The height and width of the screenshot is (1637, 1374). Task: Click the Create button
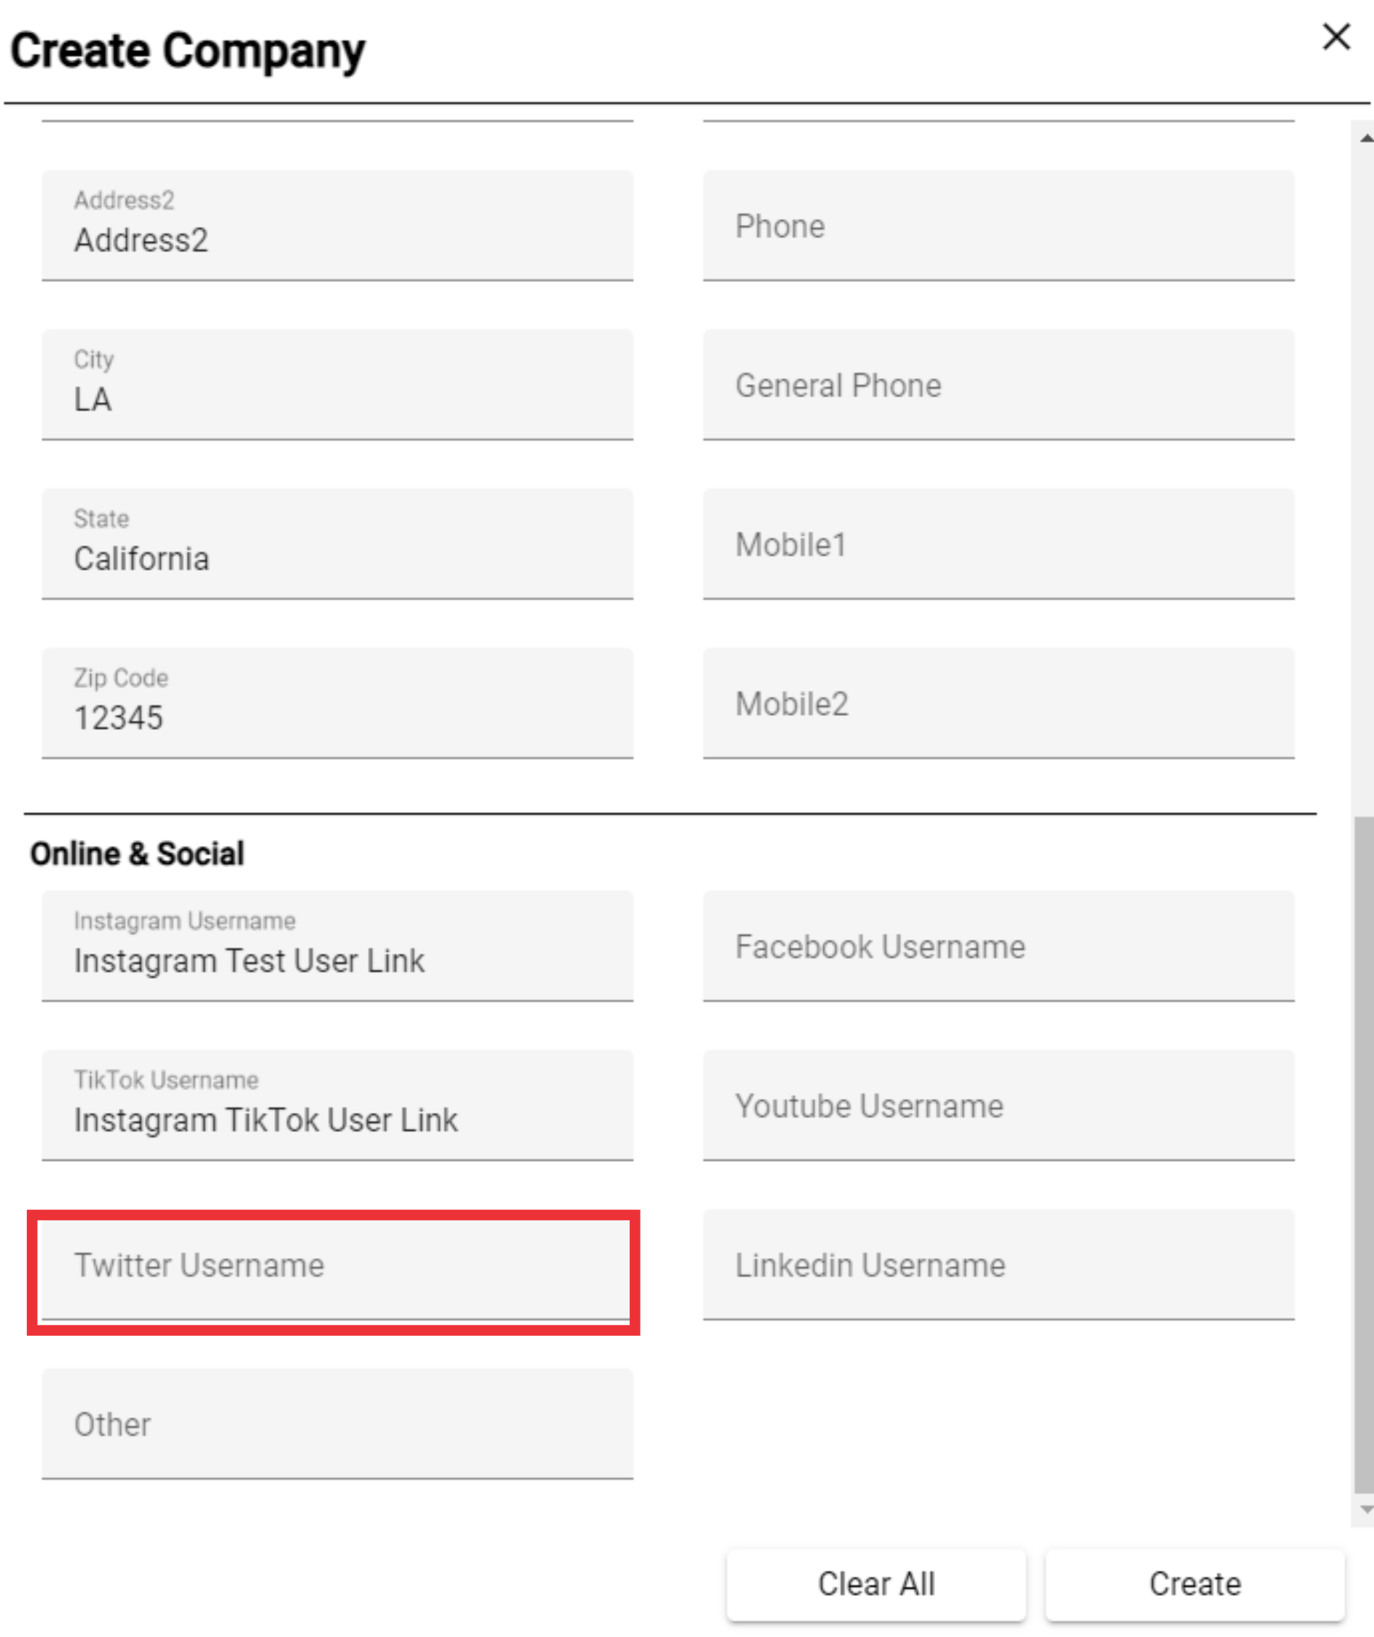pos(1195,1584)
